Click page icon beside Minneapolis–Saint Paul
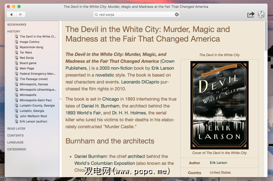 click(x=17, y=100)
